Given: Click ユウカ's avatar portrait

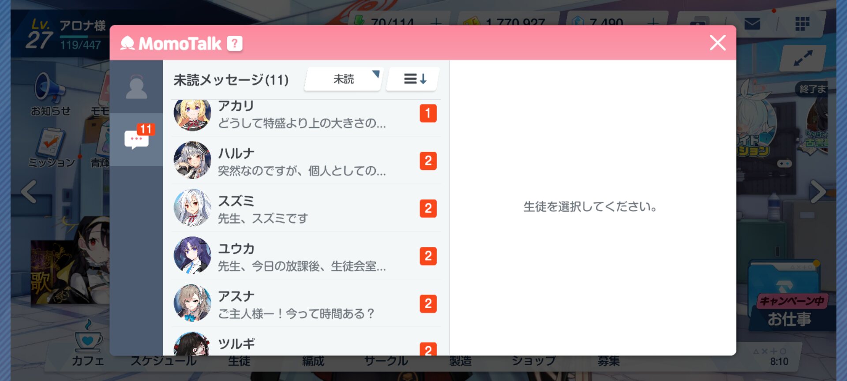Looking at the screenshot, I should pos(192,255).
